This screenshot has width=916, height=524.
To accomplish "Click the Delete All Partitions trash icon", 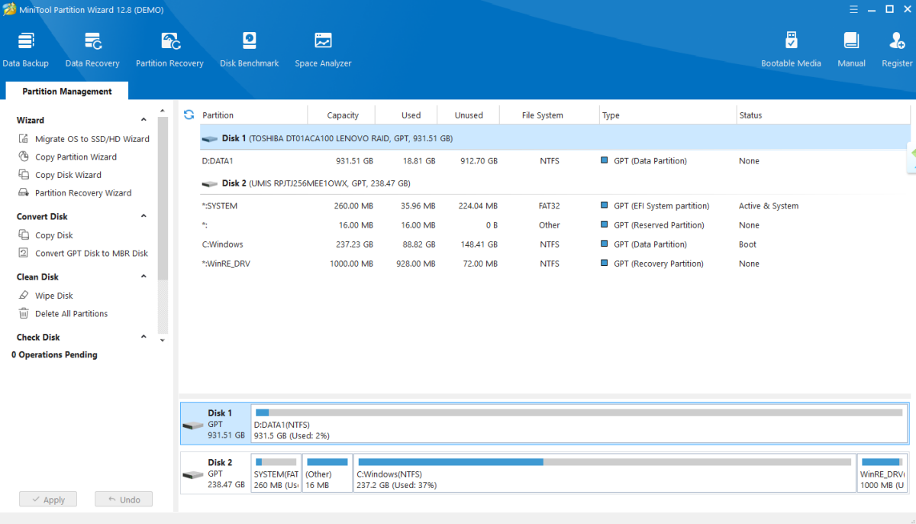I will 23,313.
